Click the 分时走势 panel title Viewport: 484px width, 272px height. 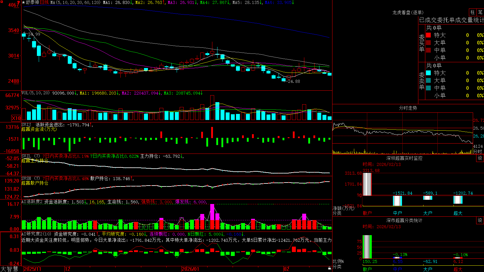click(408, 108)
